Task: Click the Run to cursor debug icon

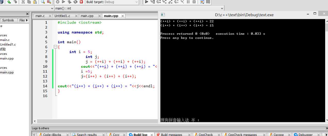Action: point(153,2)
